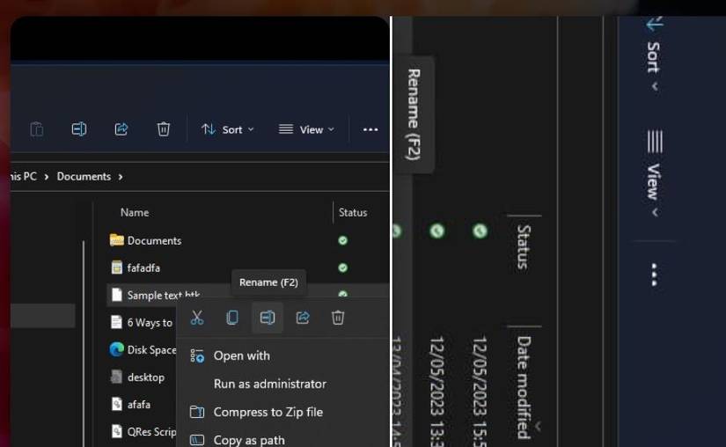Click the Copy icon in the context menu
Image resolution: width=726 pixels, height=447 pixels.
(232, 318)
